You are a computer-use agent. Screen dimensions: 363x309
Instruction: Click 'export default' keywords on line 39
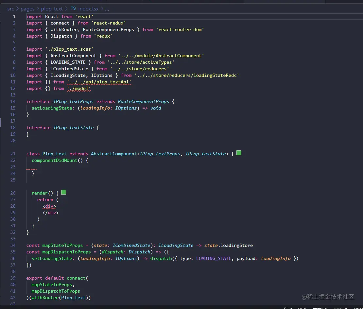(45, 278)
